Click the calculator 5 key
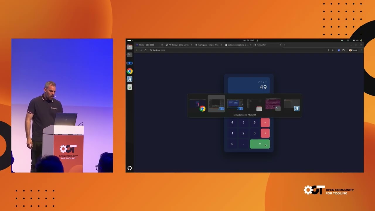The width and height of the screenshot is (375, 211). (x=243, y=122)
